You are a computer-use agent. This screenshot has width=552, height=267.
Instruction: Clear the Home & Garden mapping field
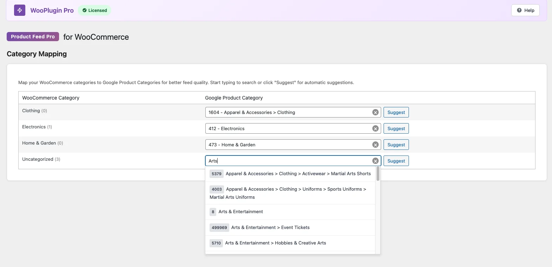(376, 145)
